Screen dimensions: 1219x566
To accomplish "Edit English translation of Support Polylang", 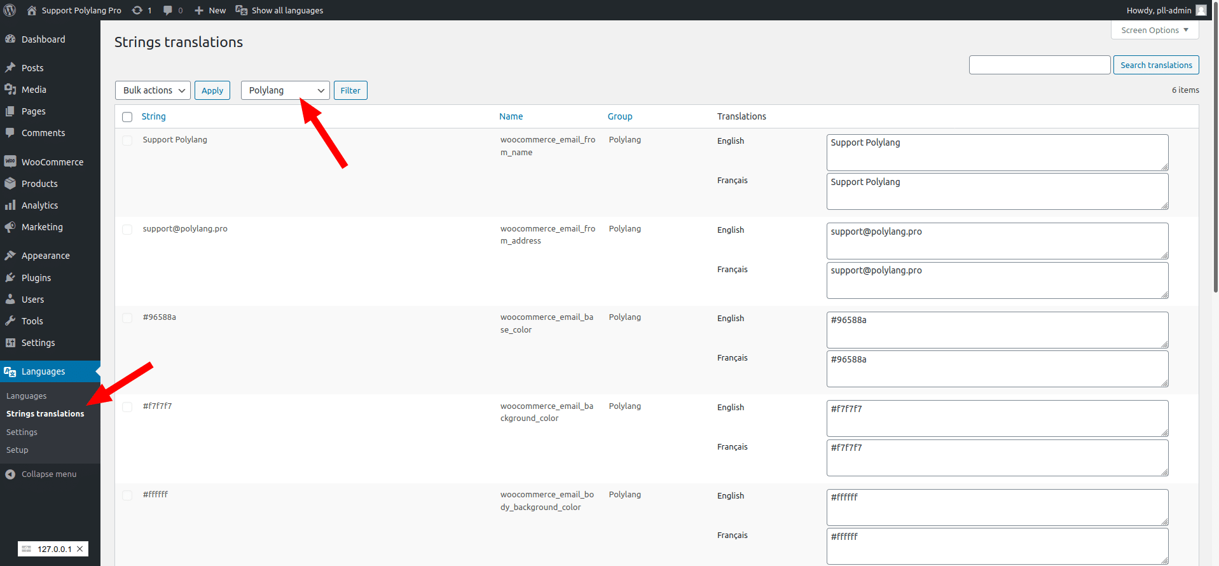I will [997, 153].
